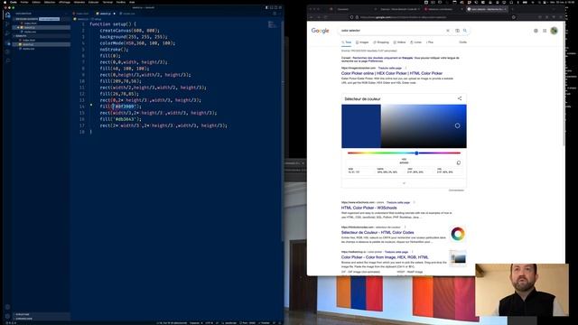Focus the Google search input field
The height and width of the screenshot is (325, 578).
pos(393,31)
